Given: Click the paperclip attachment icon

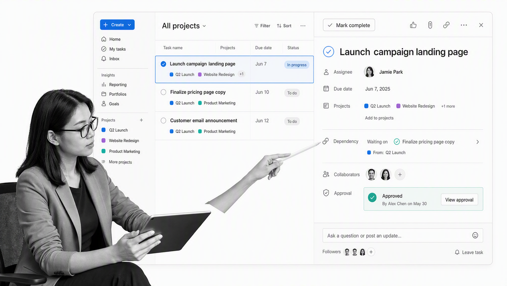Looking at the screenshot, I should click(430, 25).
